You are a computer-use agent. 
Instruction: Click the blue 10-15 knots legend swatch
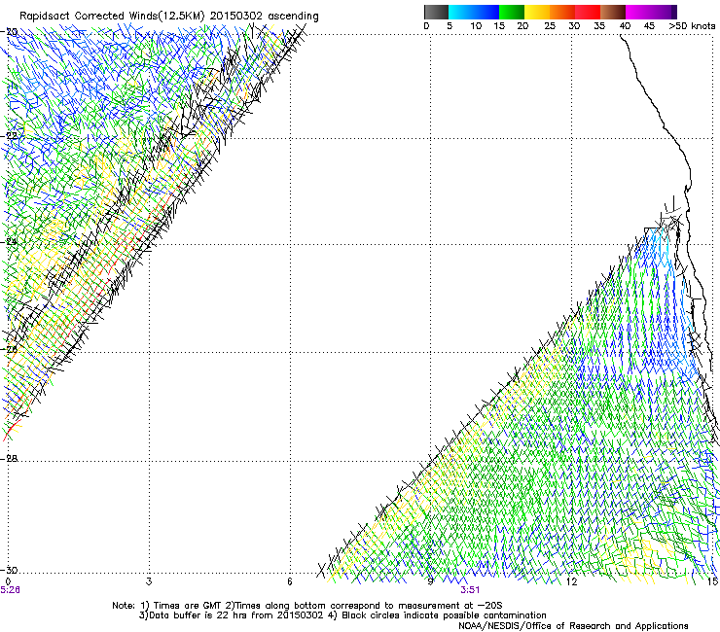tap(486, 12)
